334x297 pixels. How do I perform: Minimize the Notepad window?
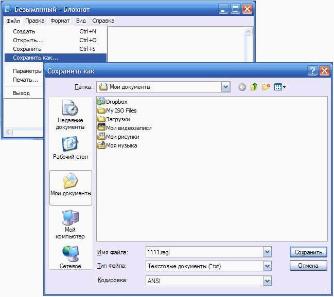coord(223,9)
